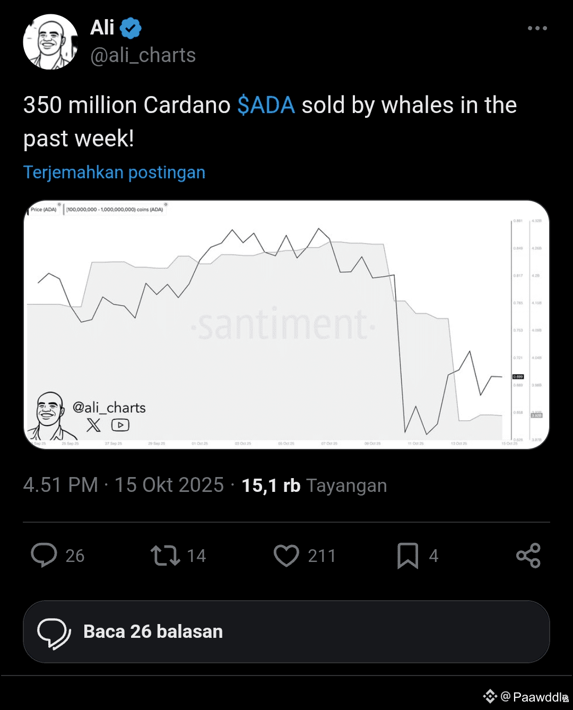Screen dimensions: 573x710
Task: Open the $ADA cashtag link
Action: tap(266, 105)
